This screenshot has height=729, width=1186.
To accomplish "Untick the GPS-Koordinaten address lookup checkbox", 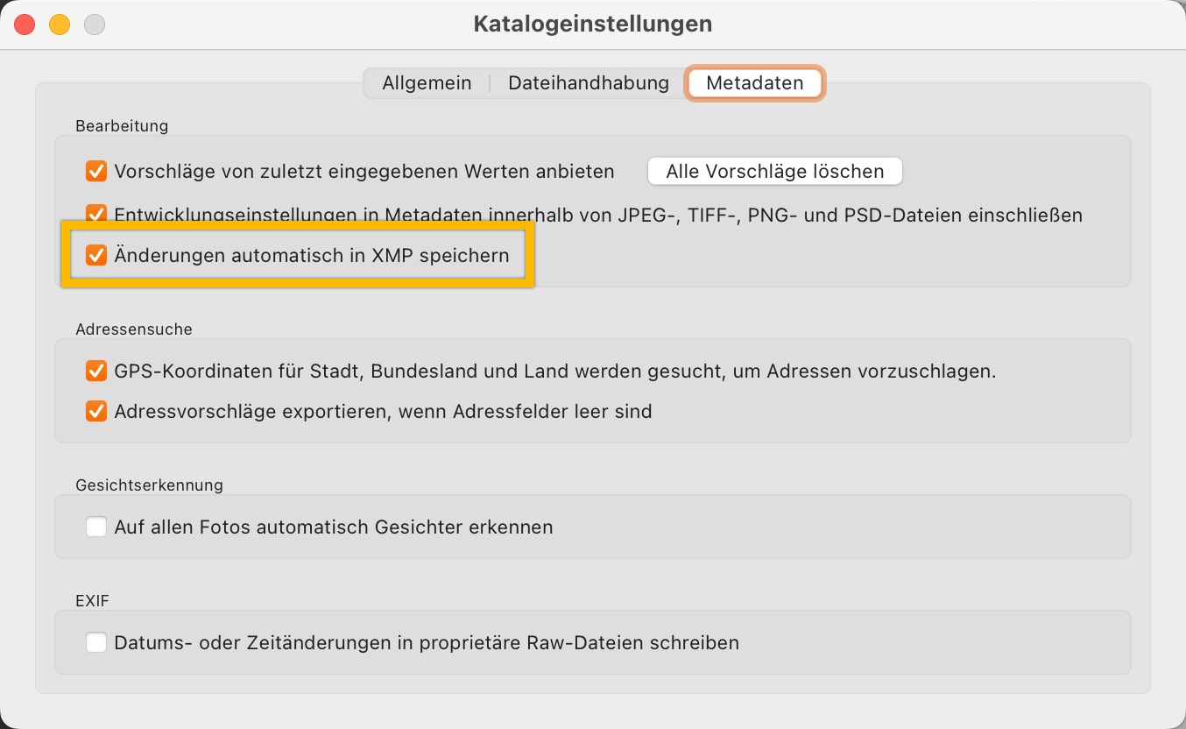I will pyautogui.click(x=96, y=371).
